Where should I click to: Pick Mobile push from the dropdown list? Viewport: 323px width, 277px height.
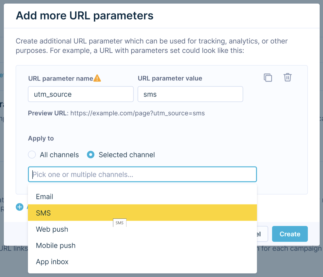coord(142,245)
